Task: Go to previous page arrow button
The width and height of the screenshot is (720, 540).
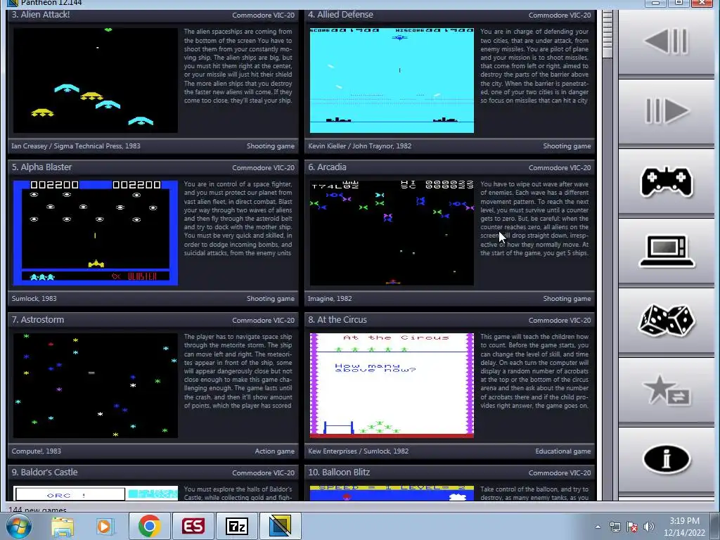Action: [x=666, y=41]
